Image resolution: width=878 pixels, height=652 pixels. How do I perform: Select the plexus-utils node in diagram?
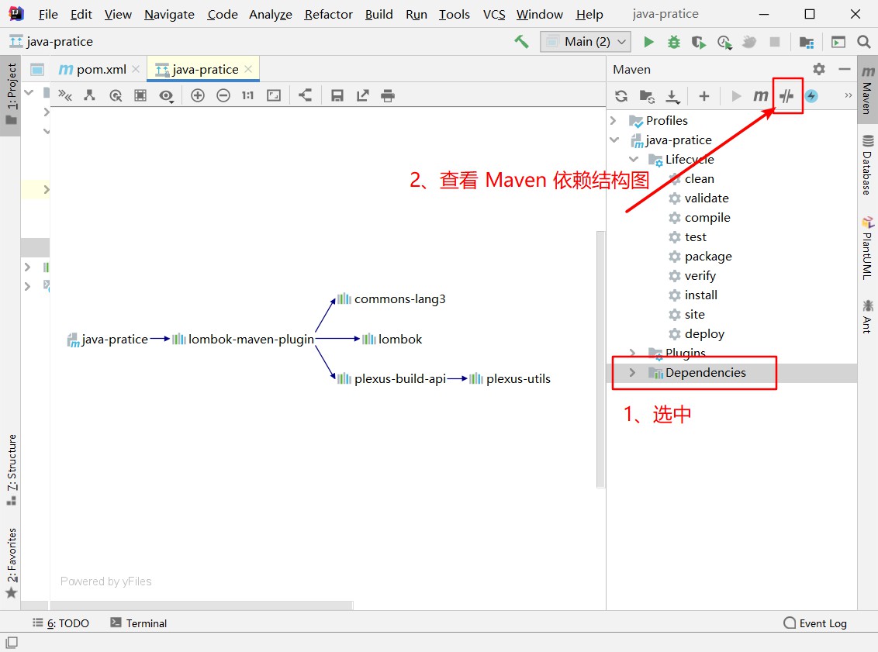coord(510,379)
